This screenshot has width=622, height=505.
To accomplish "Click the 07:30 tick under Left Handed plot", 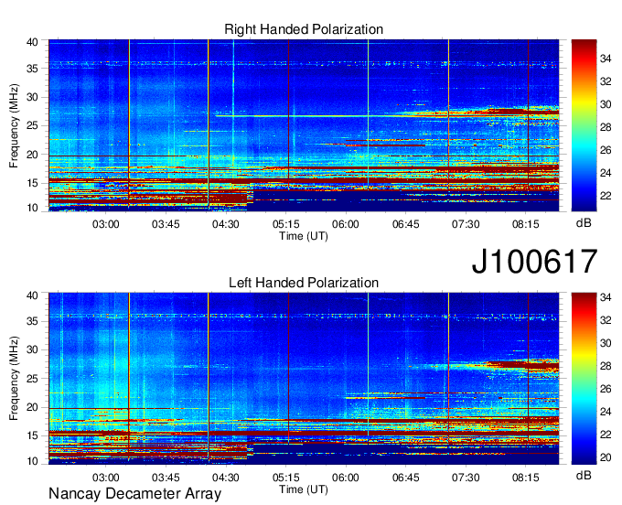I will [x=466, y=478].
